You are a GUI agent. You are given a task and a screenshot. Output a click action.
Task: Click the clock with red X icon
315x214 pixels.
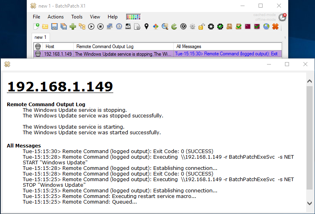click(x=283, y=17)
